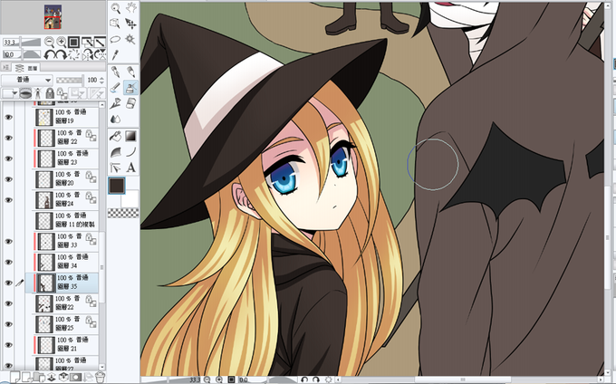The width and height of the screenshot is (616, 384).
Task: Switch to the 圖層 layers tab
Action: coord(26,68)
